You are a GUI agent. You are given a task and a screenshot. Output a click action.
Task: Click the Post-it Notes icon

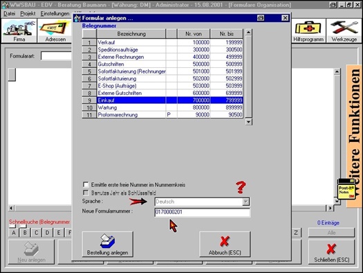click(x=346, y=189)
